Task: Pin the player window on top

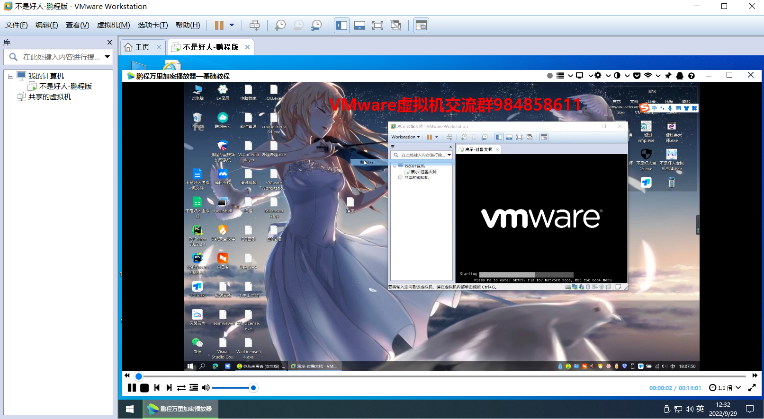Action: [668, 76]
